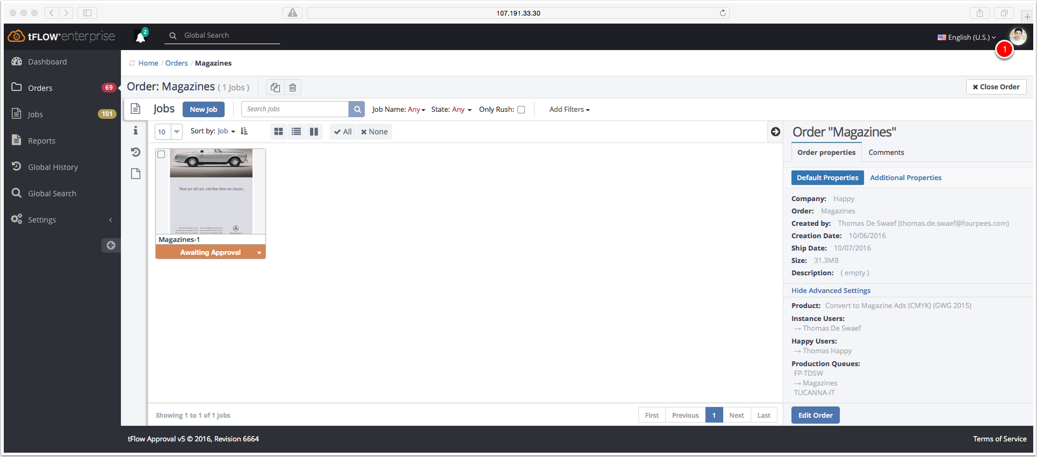Open the notifications bell icon

[x=141, y=36]
